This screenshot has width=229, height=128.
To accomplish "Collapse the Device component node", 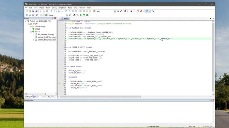I will tap(31, 32).
